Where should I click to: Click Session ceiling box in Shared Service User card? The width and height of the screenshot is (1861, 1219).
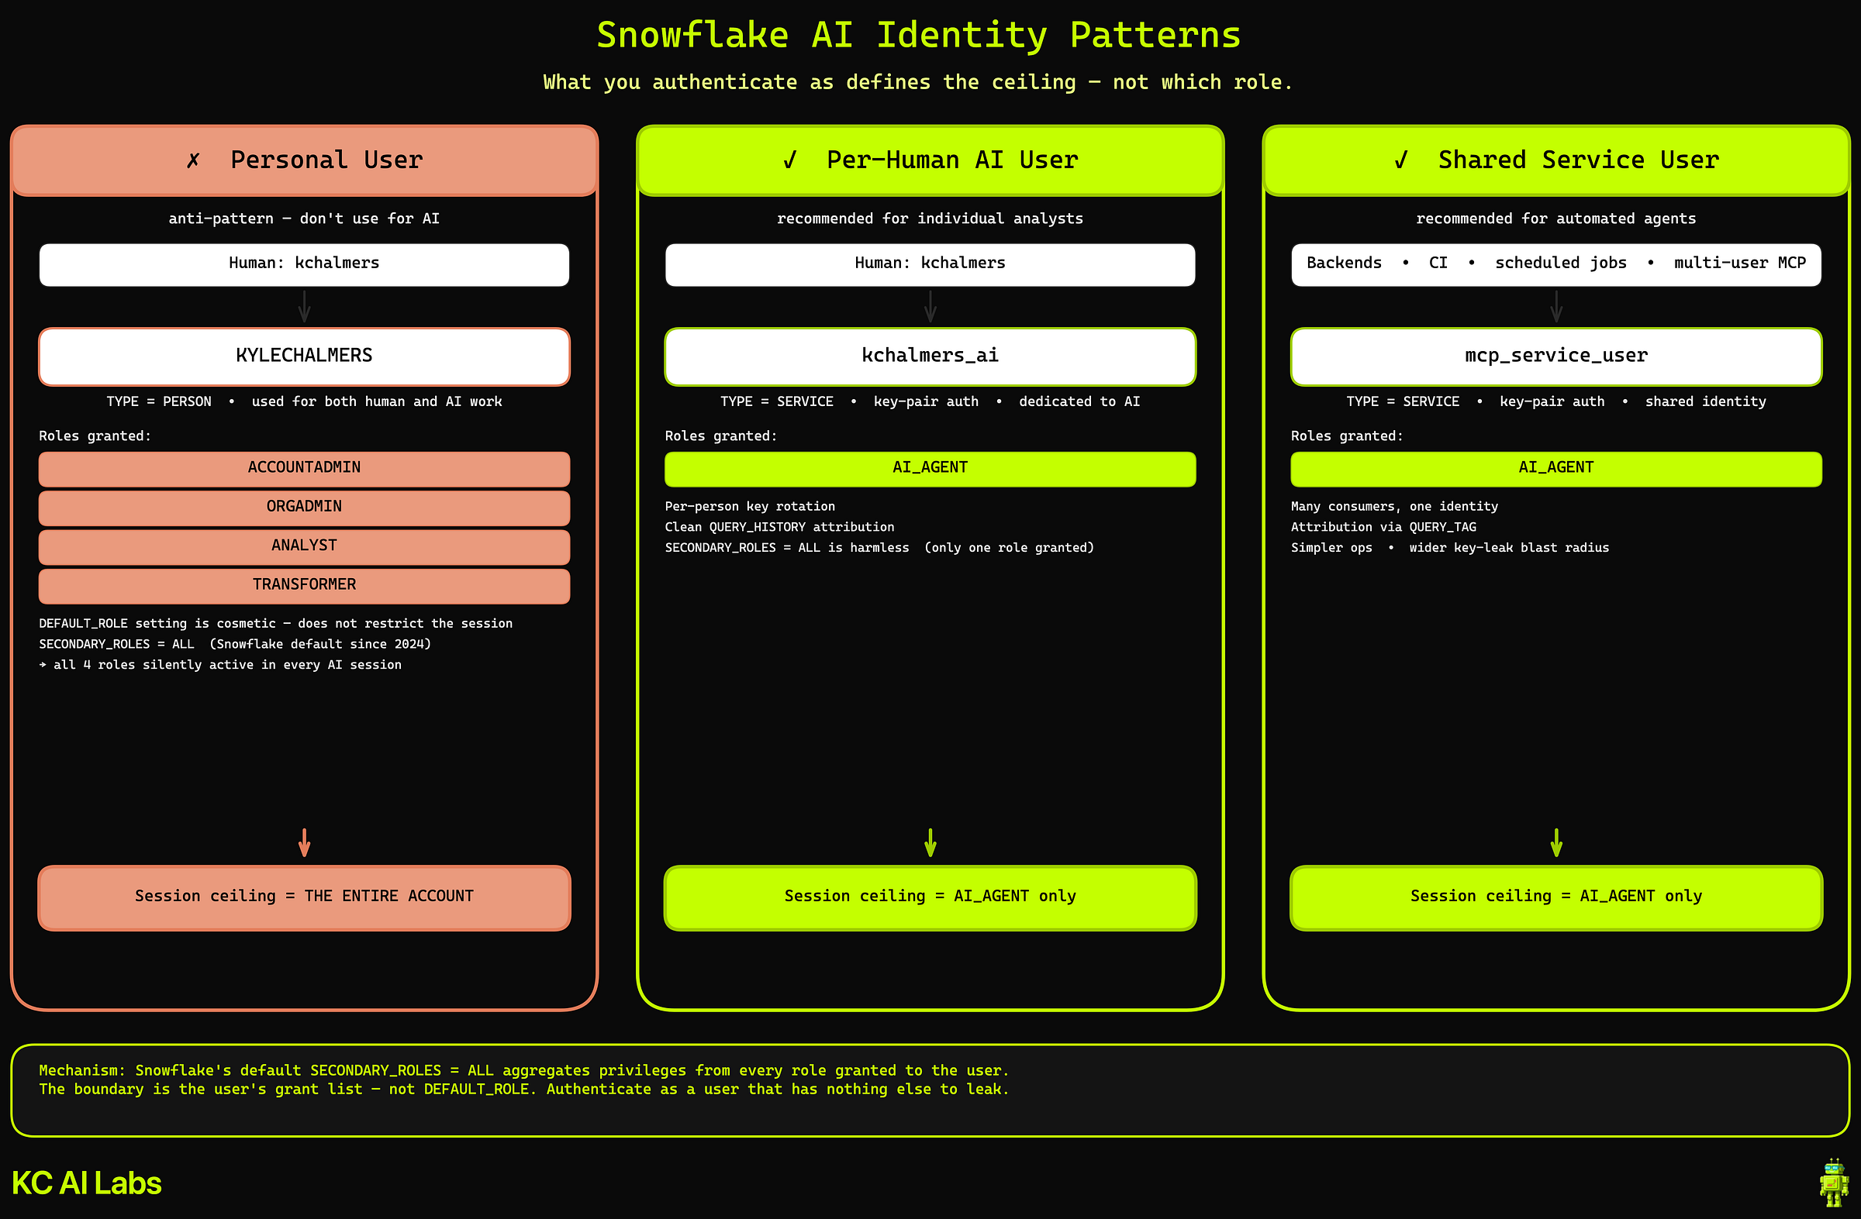click(x=1556, y=897)
